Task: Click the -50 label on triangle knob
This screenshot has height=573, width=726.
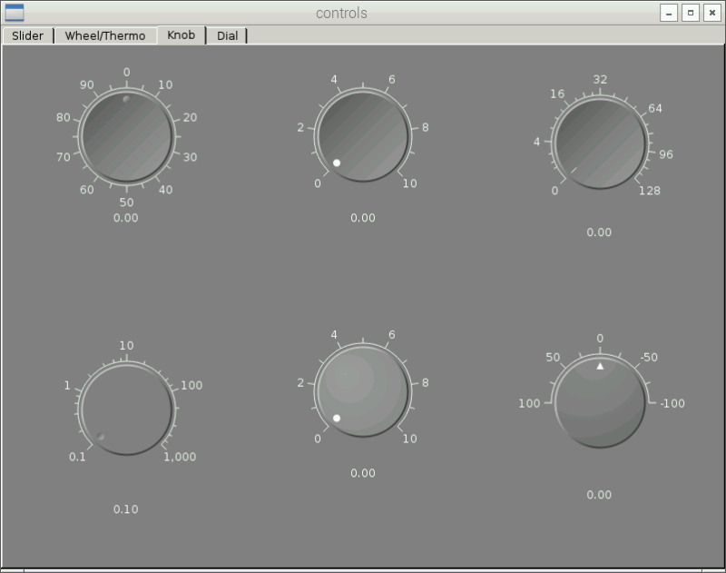Action: click(x=649, y=357)
